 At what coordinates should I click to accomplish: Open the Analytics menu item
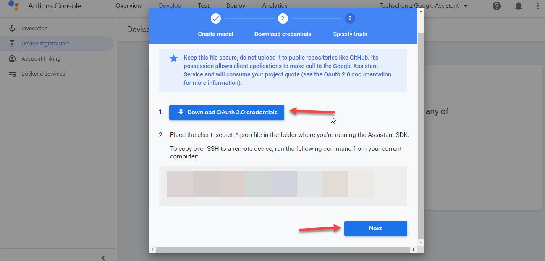274,5
